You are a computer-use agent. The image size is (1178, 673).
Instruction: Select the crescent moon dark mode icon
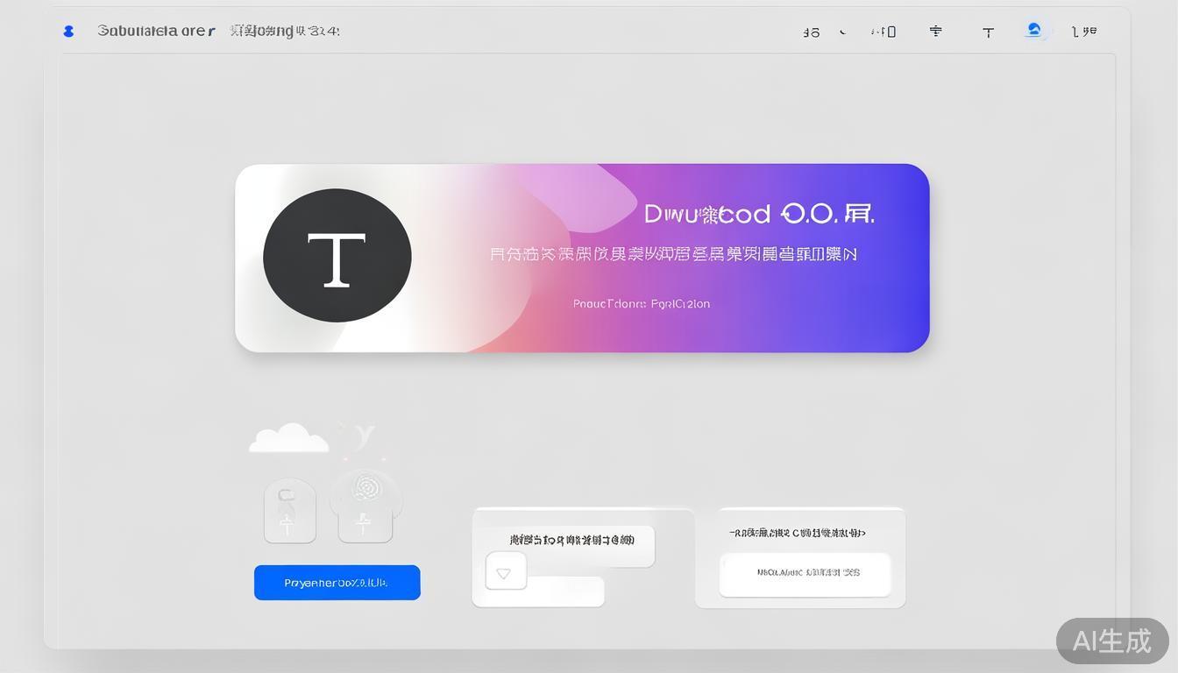tap(841, 31)
